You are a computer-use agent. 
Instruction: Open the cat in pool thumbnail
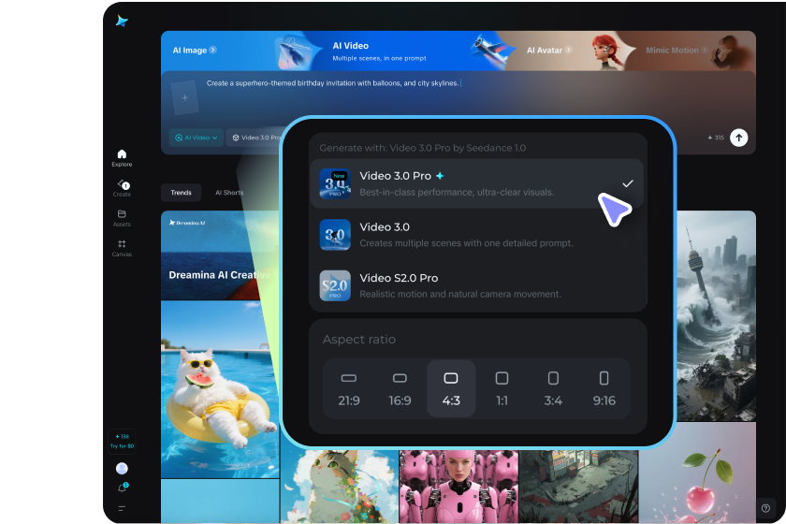(x=220, y=389)
